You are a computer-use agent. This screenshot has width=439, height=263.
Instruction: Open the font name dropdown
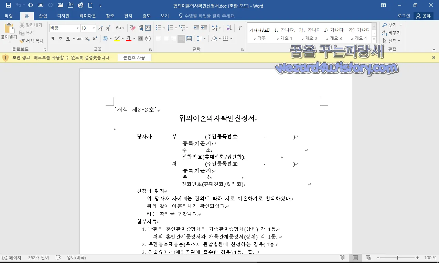coord(78,28)
